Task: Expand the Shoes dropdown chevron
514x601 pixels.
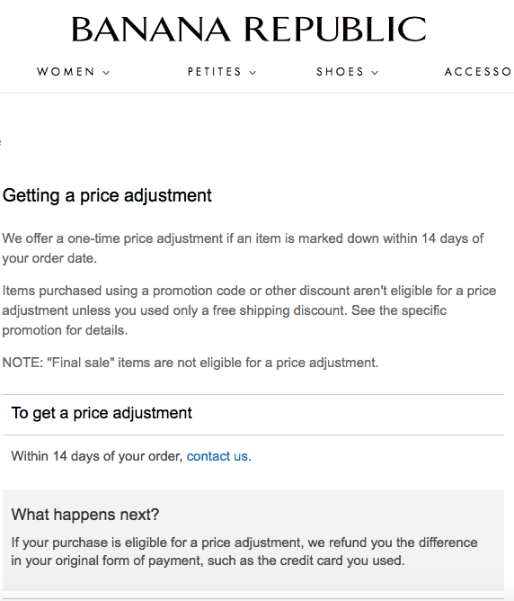Action: (x=375, y=73)
